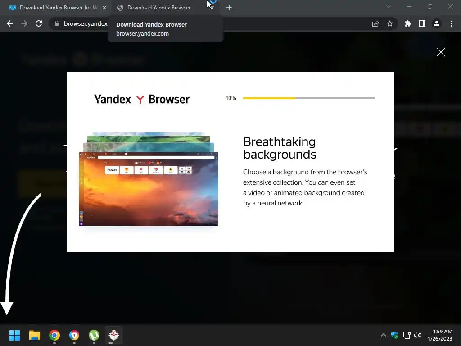Image resolution: width=461 pixels, height=346 pixels.
Task: Click the '40%' progress label
Action: (x=230, y=98)
